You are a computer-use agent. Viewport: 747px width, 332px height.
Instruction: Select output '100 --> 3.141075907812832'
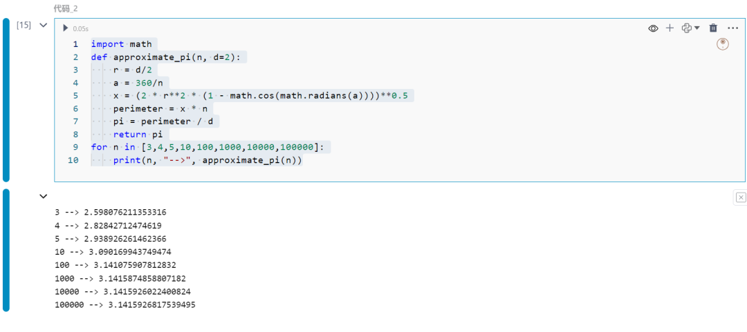tap(116, 265)
